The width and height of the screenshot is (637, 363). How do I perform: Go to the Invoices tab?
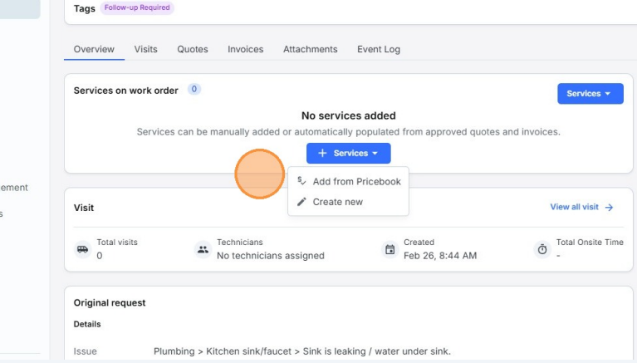pyautogui.click(x=245, y=50)
